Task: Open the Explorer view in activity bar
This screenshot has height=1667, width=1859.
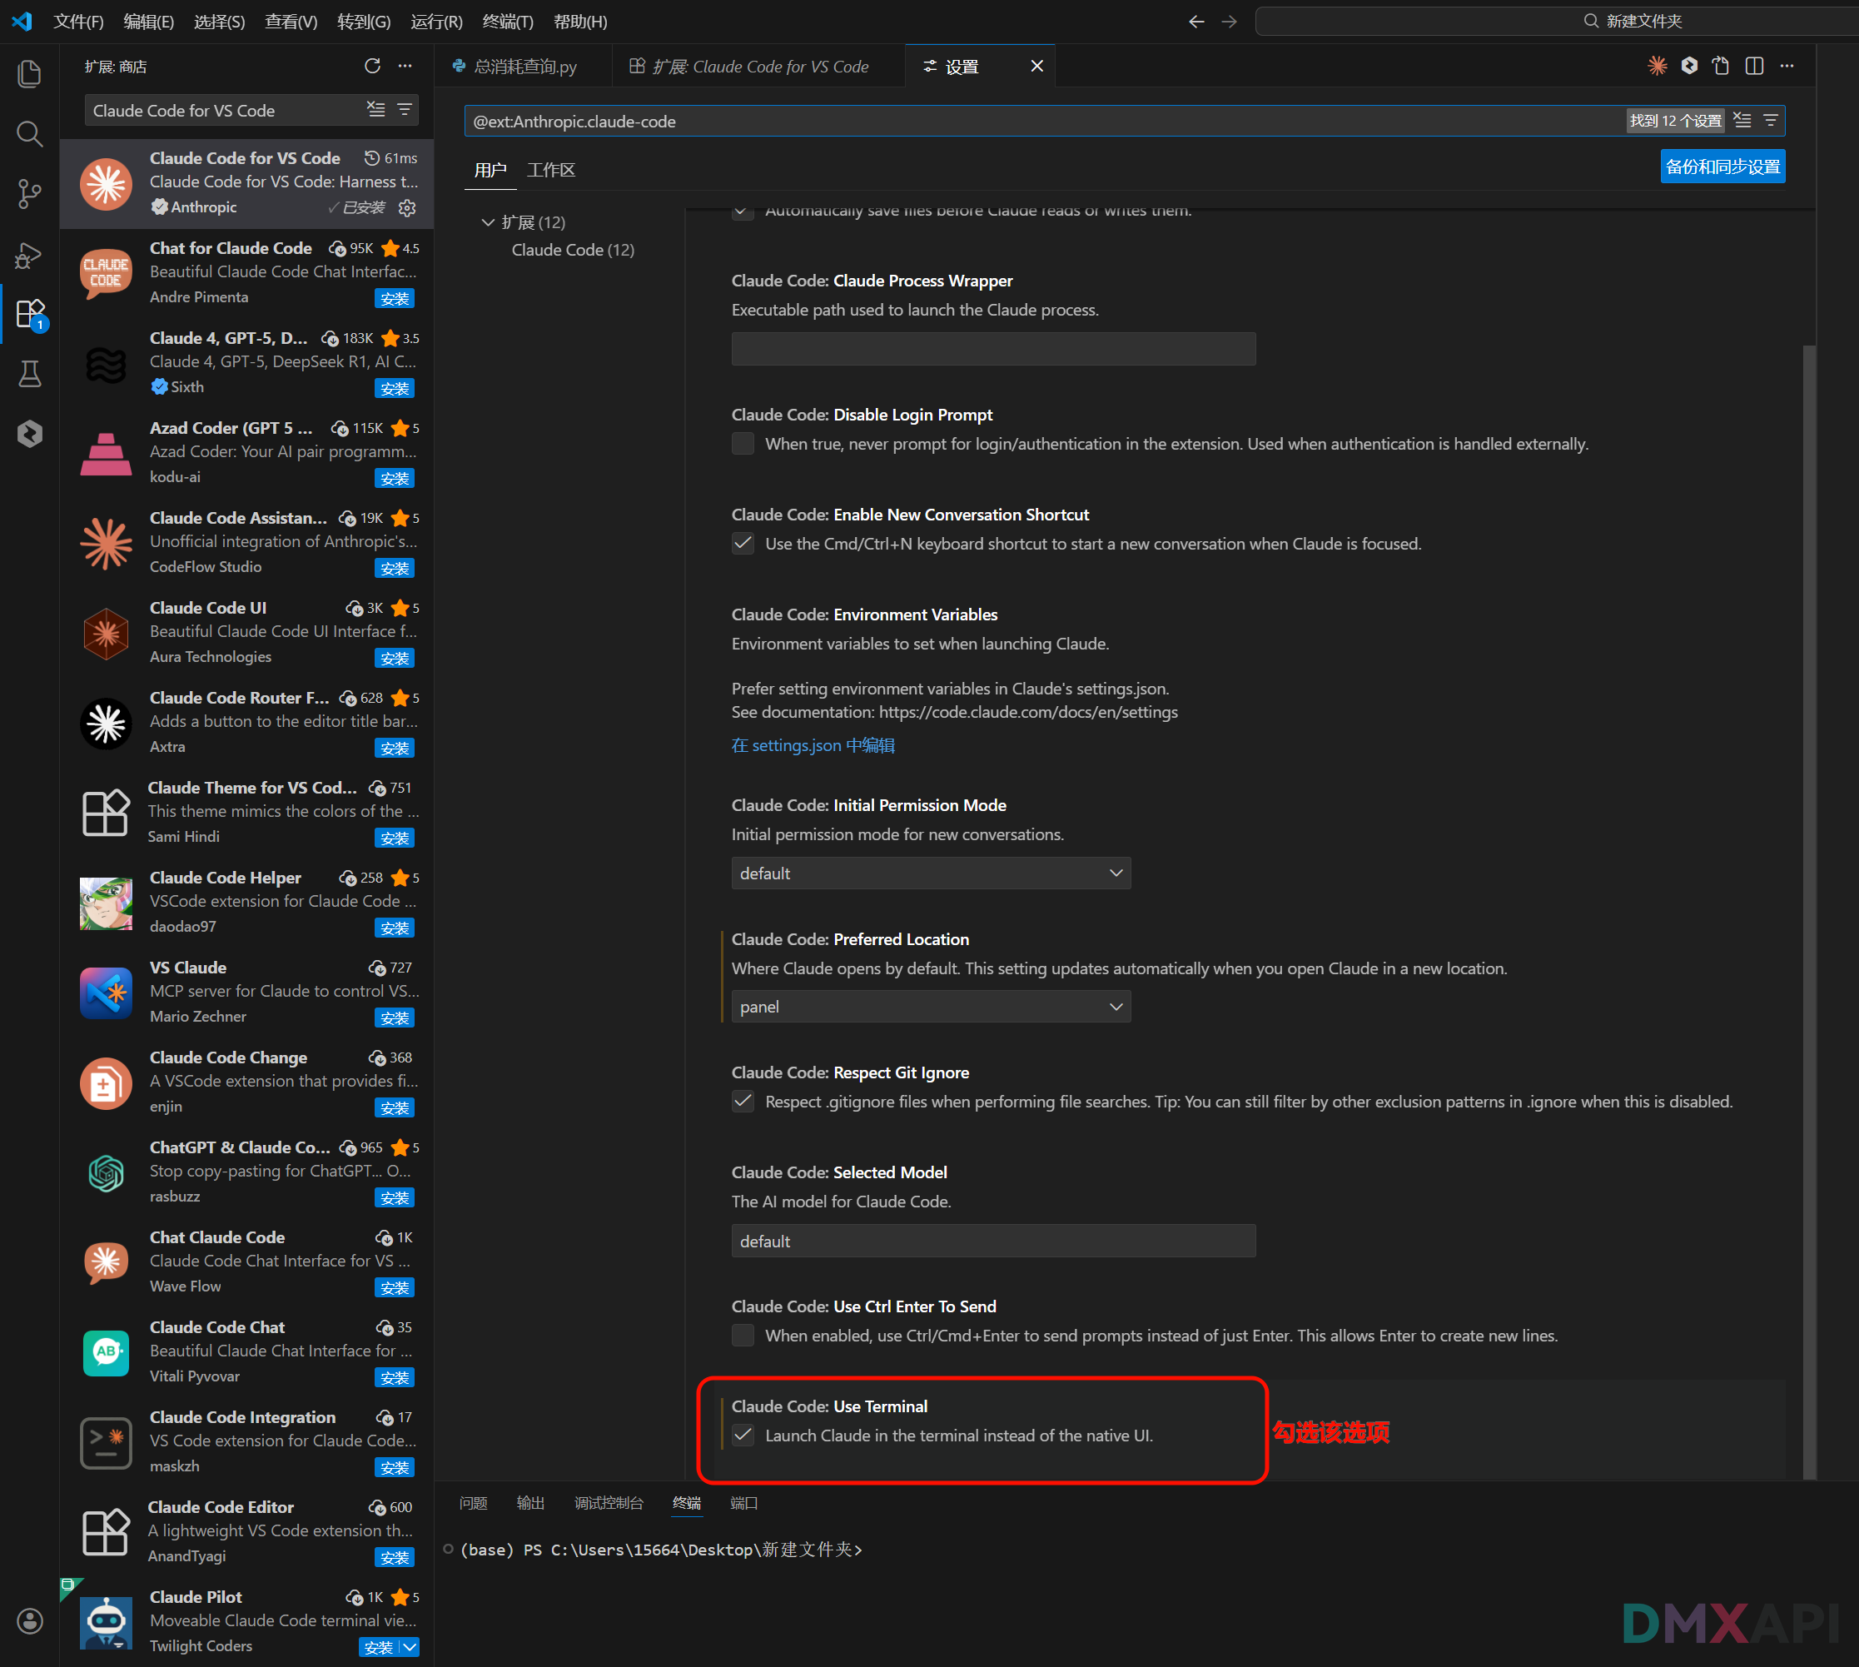Action: point(29,73)
